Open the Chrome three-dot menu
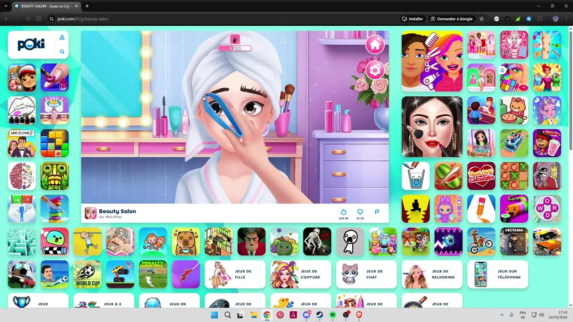The width and height of the screenshot is (573, 322). pyautogui.click(x=566, y=19)
